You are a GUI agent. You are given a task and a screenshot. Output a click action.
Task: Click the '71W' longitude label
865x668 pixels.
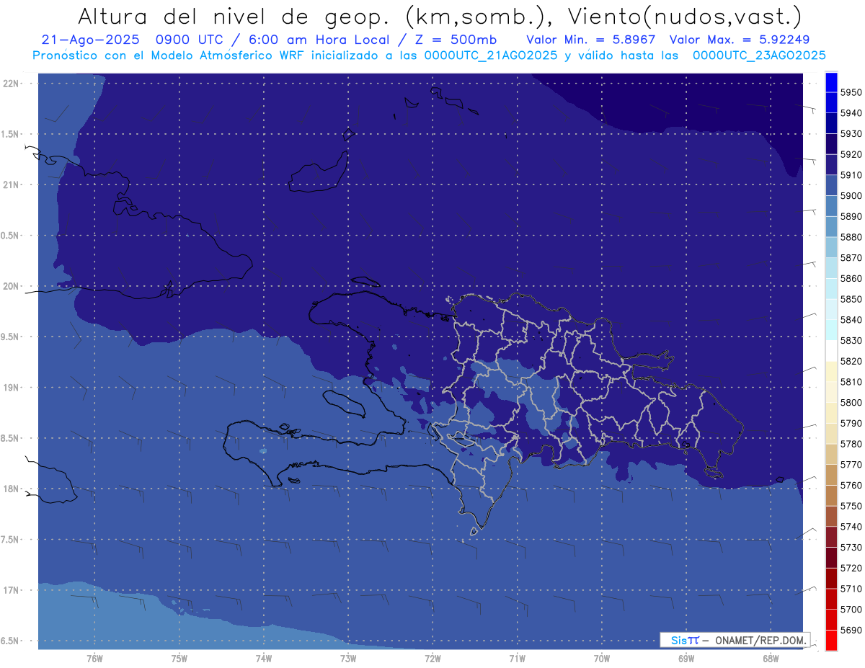[517, 659]
